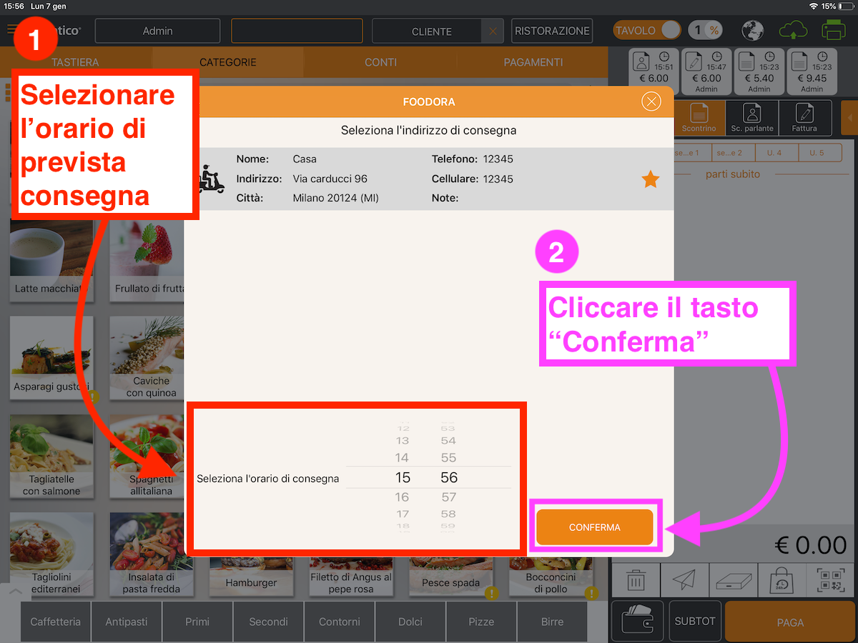Add Hamburger product
Image resolution: width=858 pixels, height=643 pixels.
251,576
